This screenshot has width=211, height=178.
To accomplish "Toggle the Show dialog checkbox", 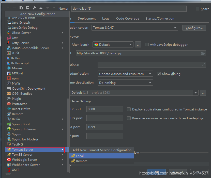I will point(159,74).
